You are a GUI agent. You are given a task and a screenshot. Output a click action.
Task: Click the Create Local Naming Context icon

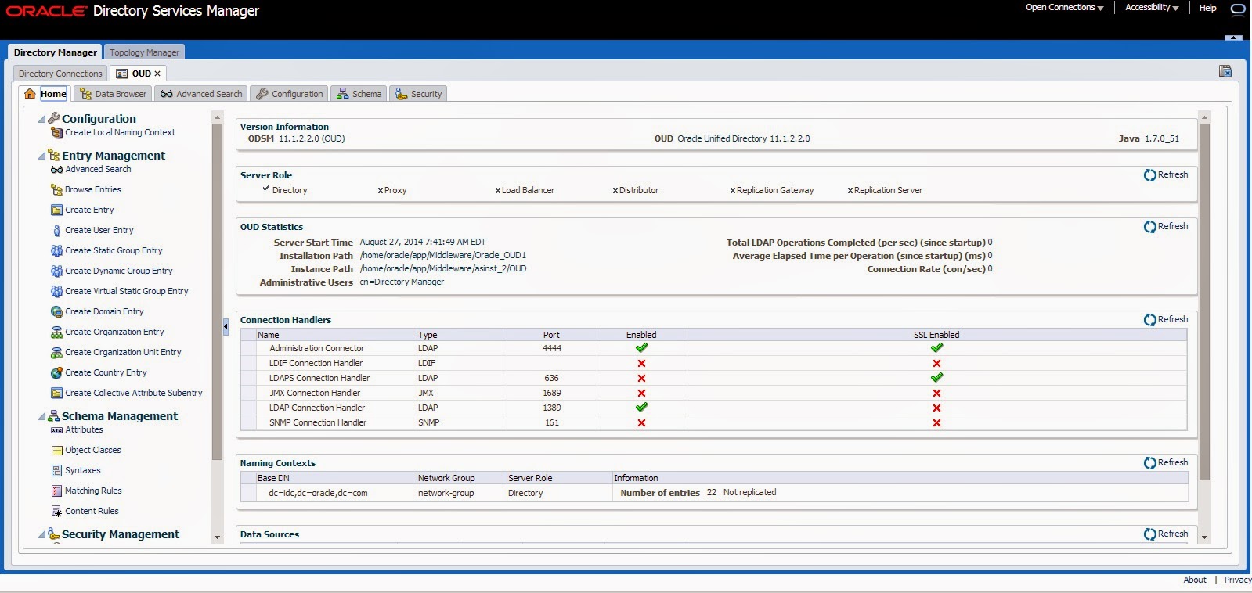[56, 133]
